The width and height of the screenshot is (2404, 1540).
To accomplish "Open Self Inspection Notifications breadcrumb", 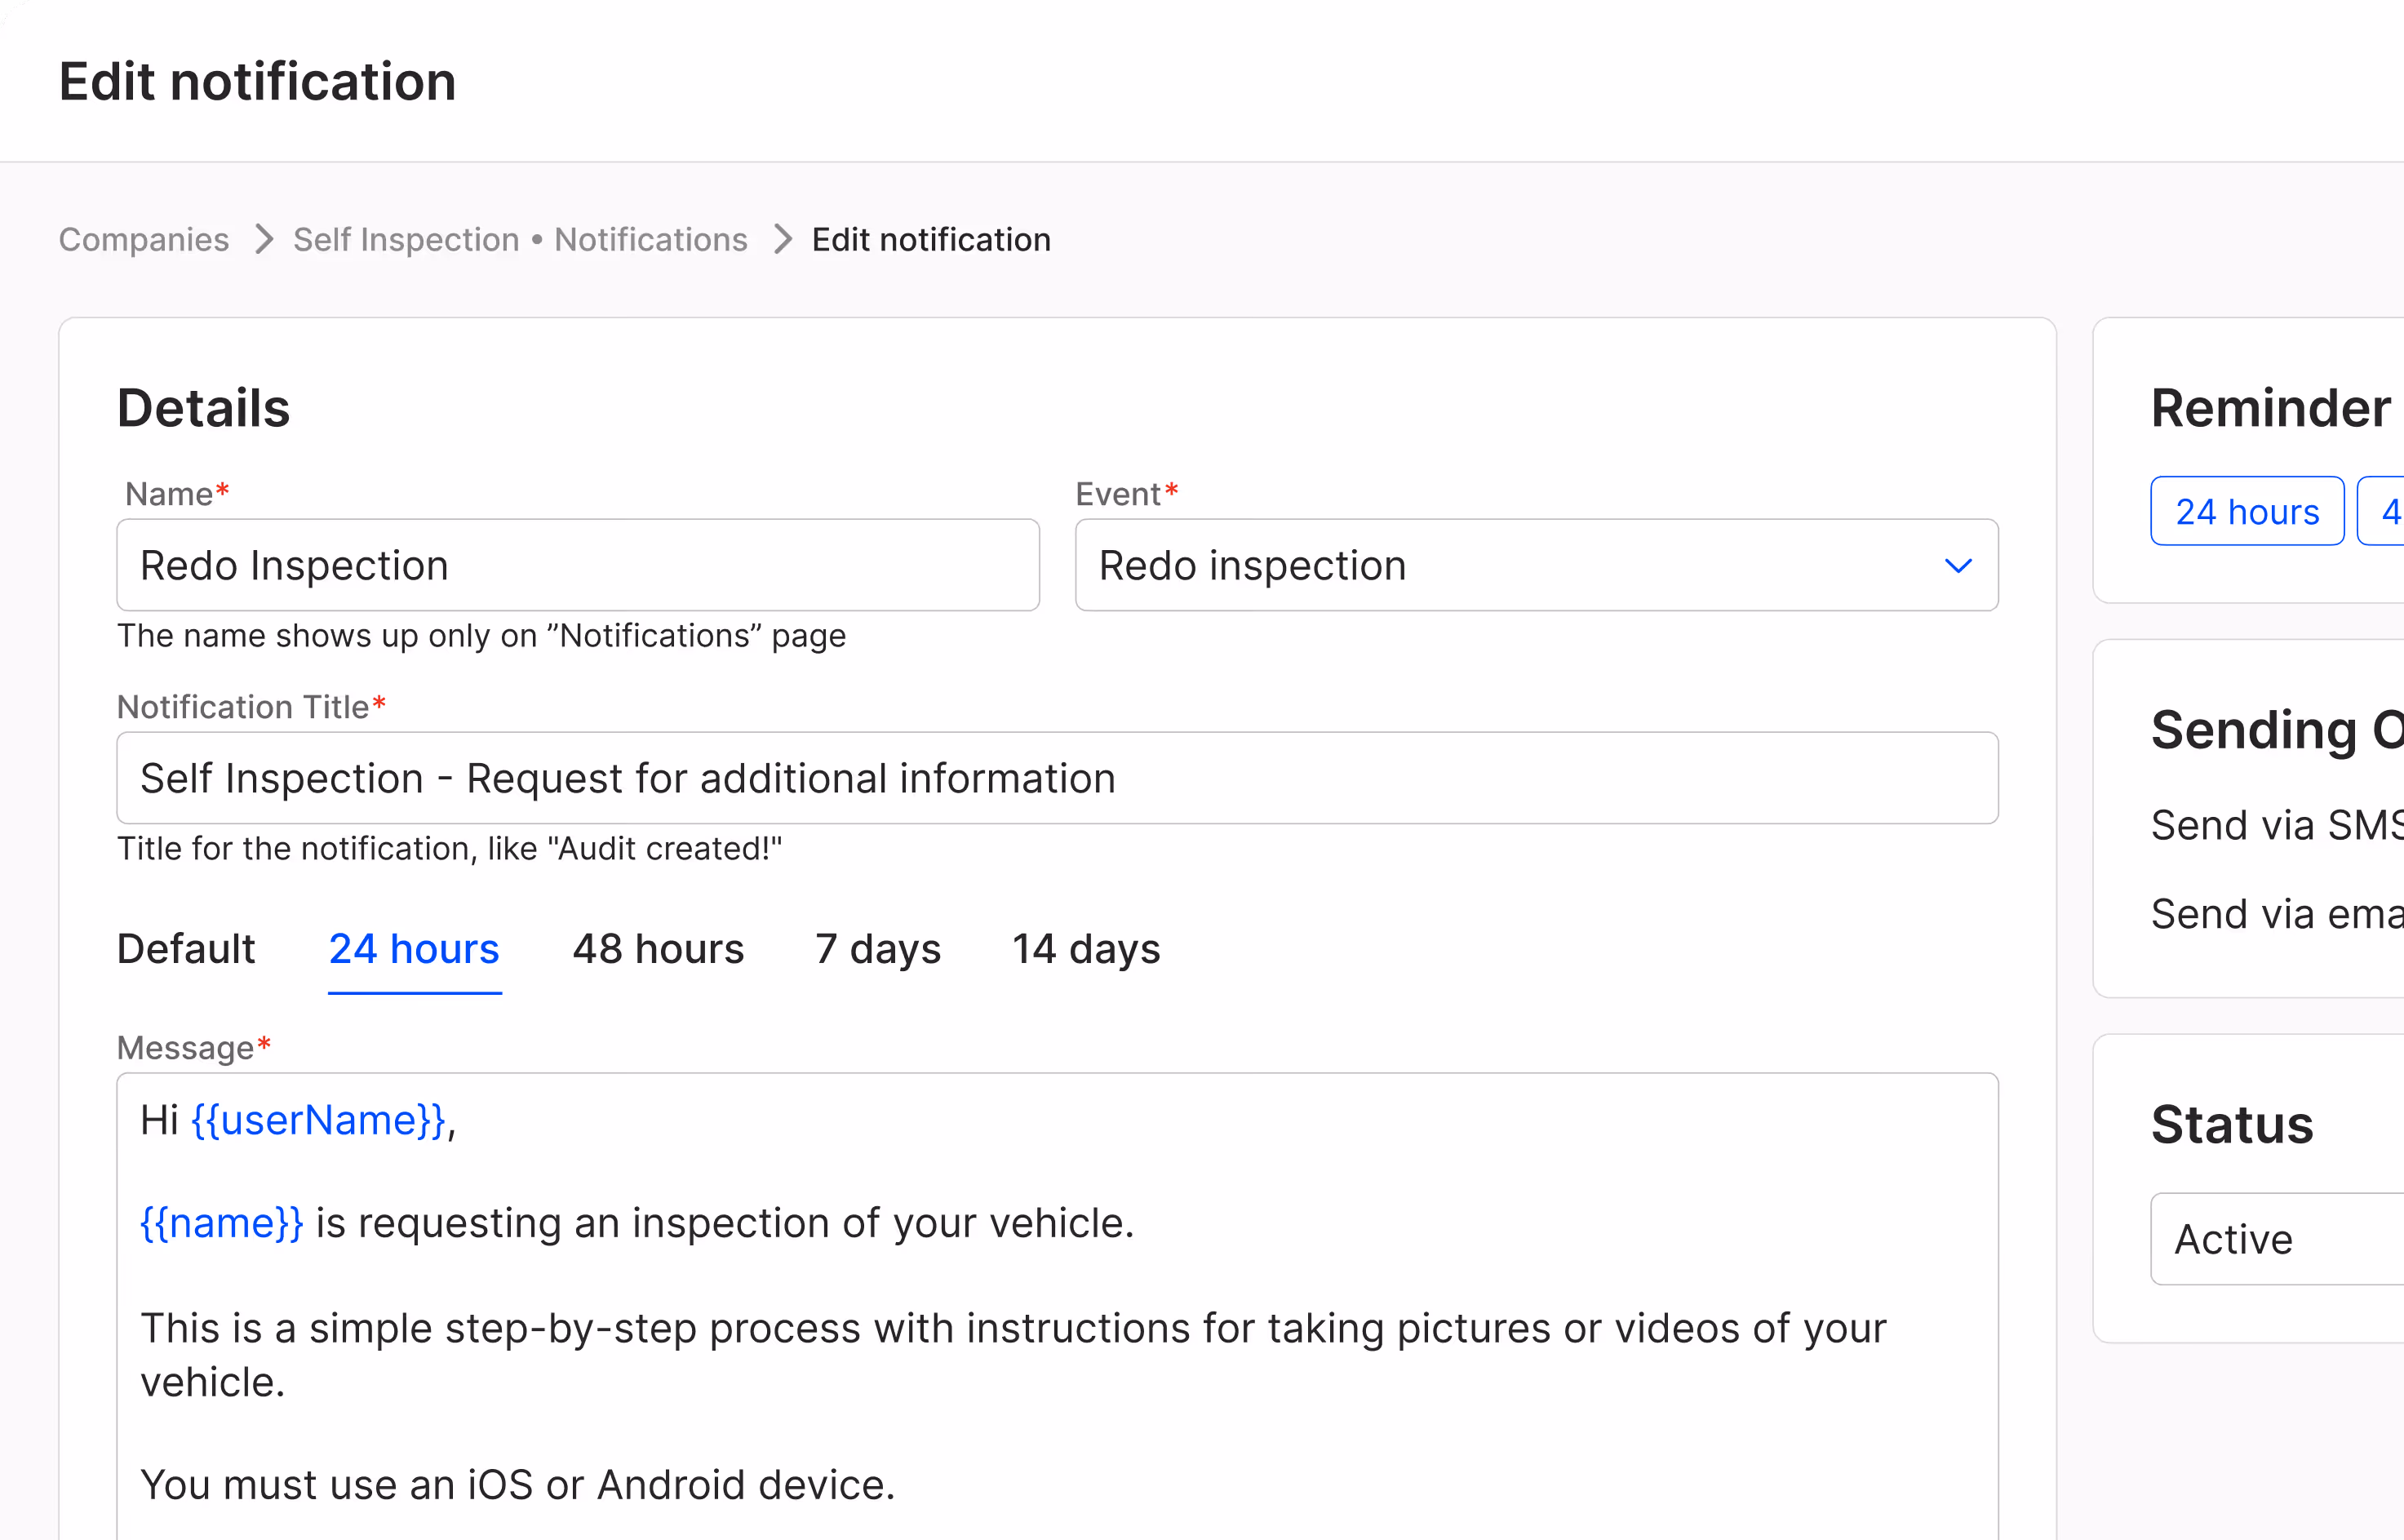I will [x=520, y=240].
